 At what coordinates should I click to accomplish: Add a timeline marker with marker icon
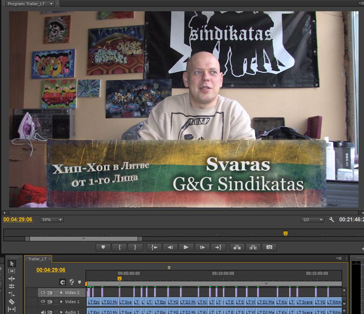pos(79,282)
